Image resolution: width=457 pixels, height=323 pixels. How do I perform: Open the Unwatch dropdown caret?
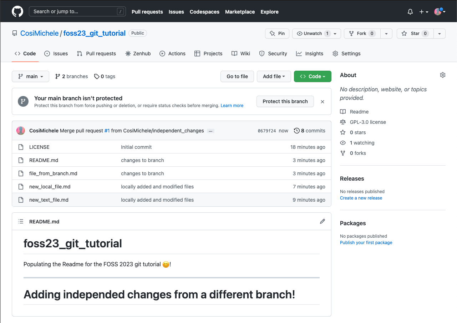pyautogui.click(x=335, y=34)
